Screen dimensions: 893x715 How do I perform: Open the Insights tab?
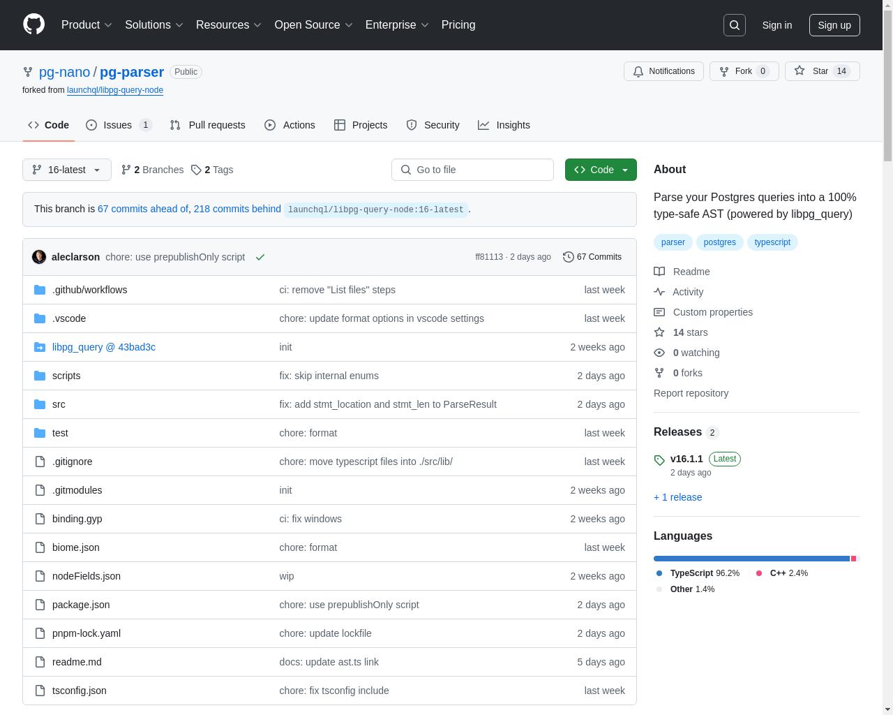click(504, 125)
